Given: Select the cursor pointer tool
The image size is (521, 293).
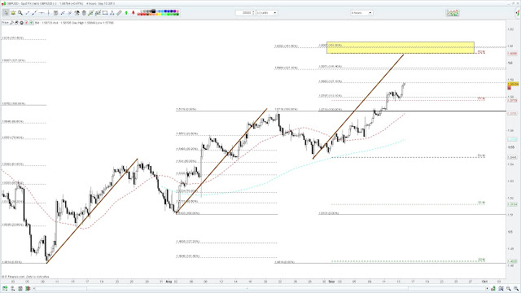Looking at the screenshot, I should 6,13.
